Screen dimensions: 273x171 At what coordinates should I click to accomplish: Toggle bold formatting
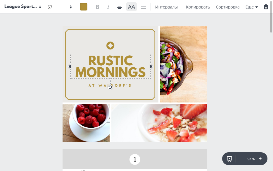(97, 7)
